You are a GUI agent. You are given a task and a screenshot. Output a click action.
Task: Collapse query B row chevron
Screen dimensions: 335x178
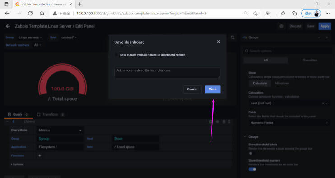tap(7, 122)
